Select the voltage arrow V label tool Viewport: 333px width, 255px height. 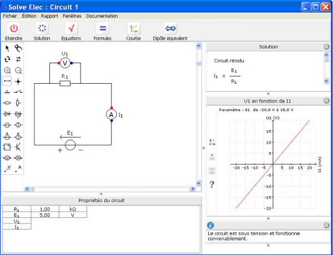(x=7, y=169)
